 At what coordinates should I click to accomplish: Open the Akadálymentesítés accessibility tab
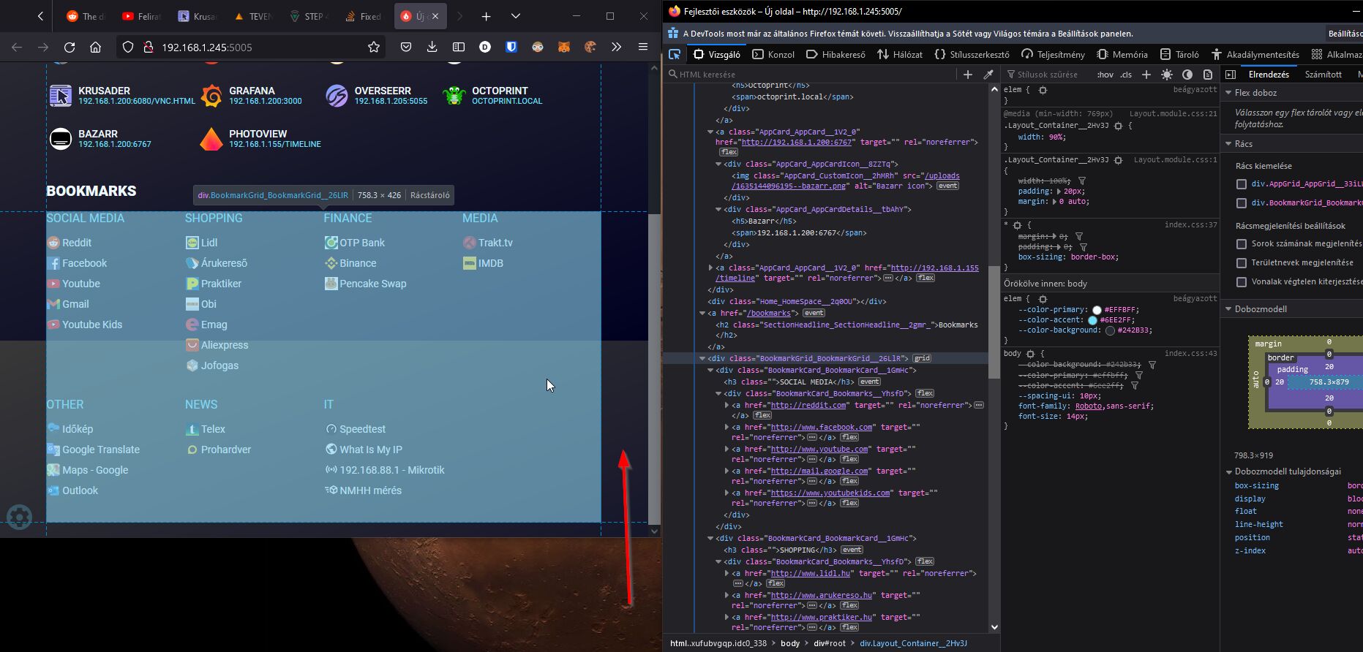click(x=1255, y=54)
